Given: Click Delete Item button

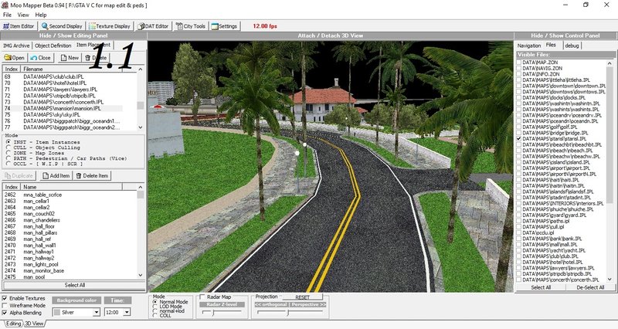Looking at the screenshot, I should pos(92,176).
